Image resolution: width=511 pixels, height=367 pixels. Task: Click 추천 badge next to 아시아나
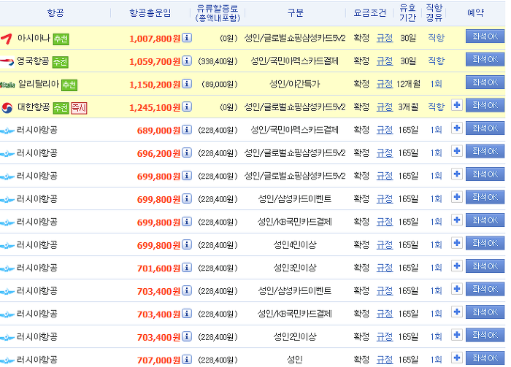tap(61, 39)
